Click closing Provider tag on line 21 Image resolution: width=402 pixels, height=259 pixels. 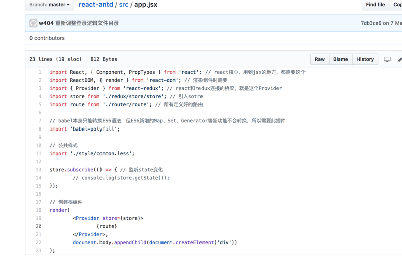click(x=90, y=235)
